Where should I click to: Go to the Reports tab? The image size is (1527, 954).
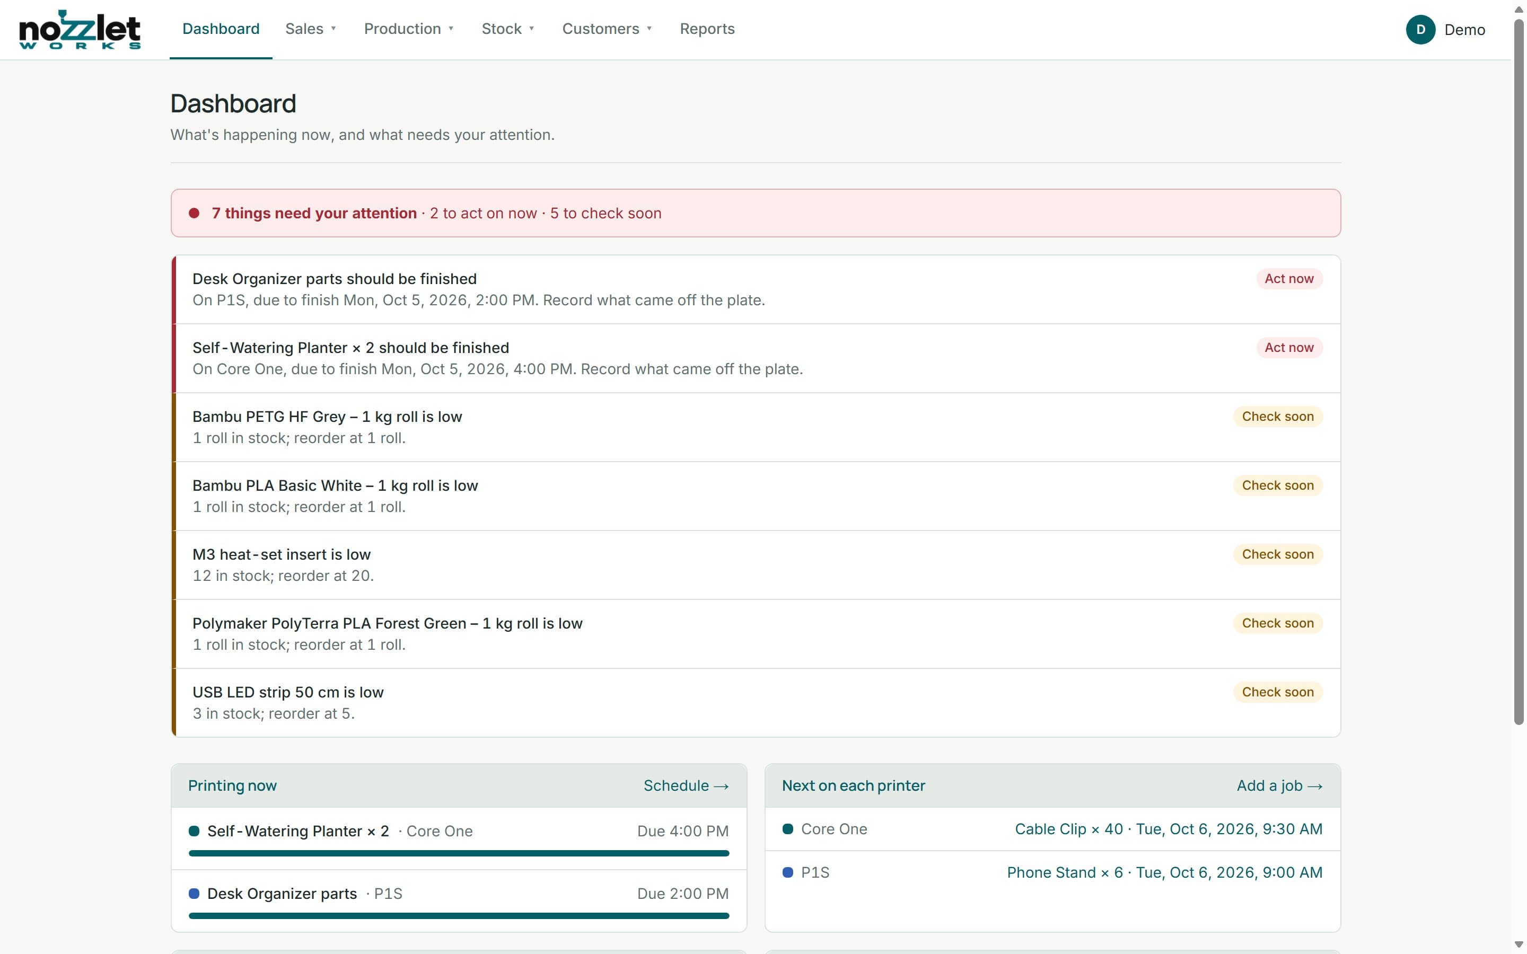coord(707,29)
